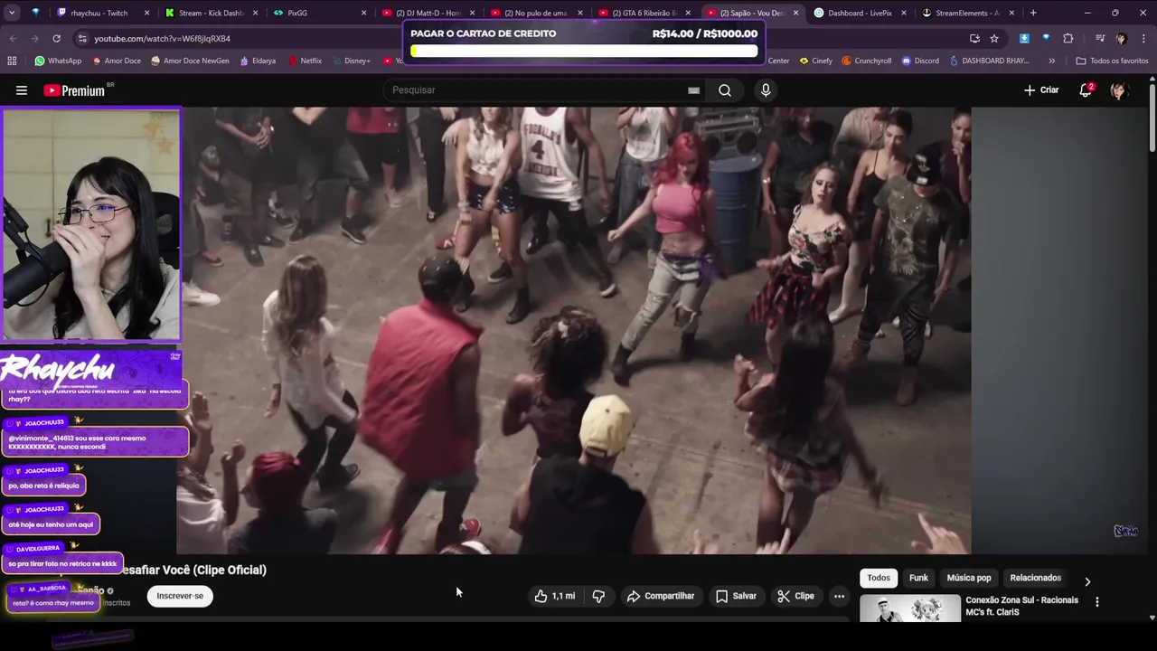The width and height of the screenshot is (1157, 651).
Task: Go forward in browser history
Action: tap(34, 39)
